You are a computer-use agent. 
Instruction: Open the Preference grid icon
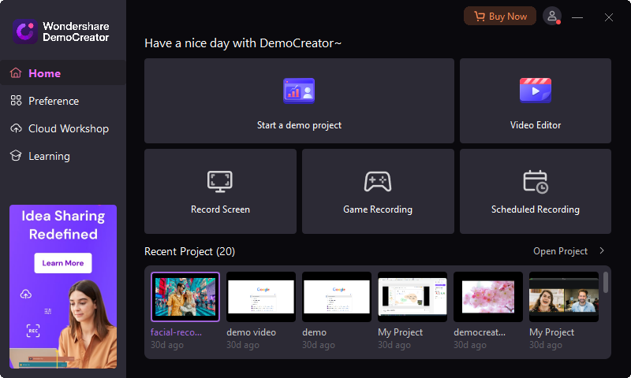tap(16, 101)
